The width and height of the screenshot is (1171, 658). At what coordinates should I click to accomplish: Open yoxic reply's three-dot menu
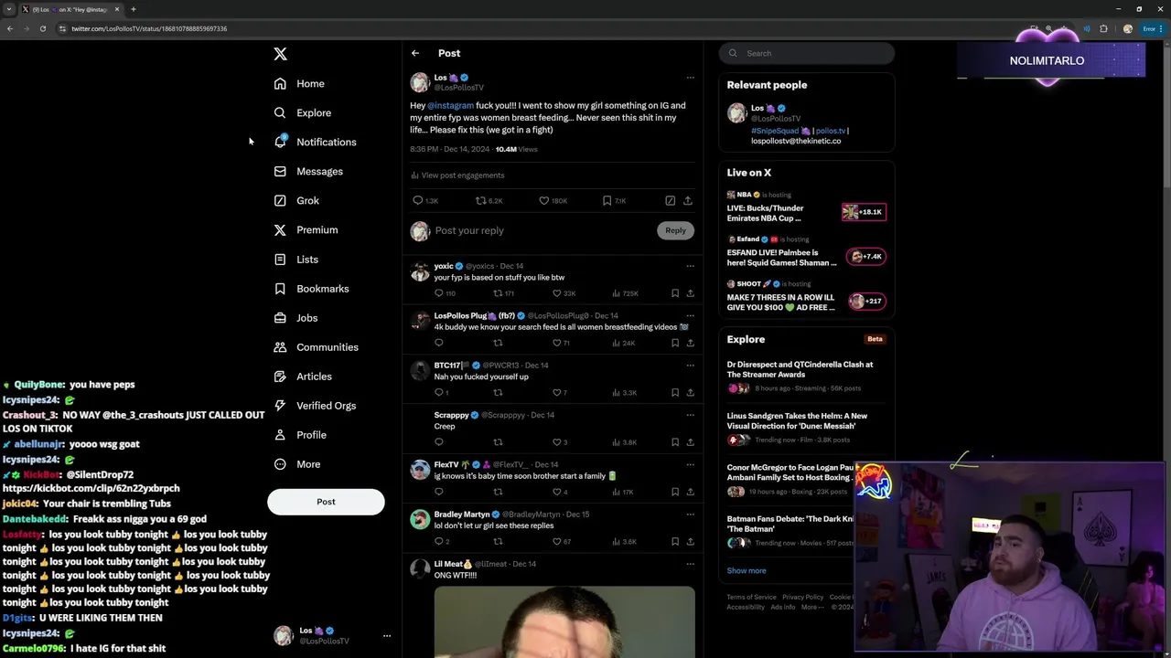tap(691, 266)
